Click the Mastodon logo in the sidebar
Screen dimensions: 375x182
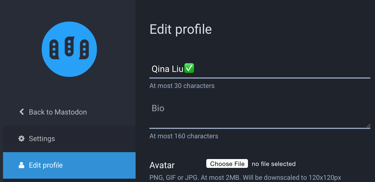(x=69, y=49)
